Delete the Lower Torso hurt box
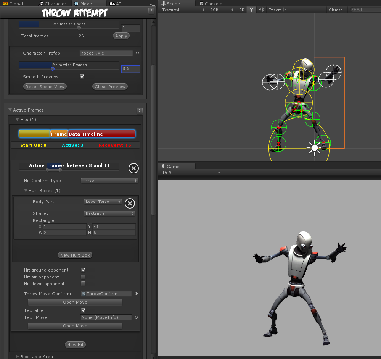The image size is (381, 359). click(x=130, y=203)
